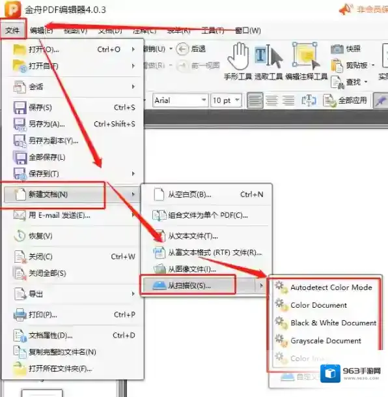Click the Find icon (查找)
Viewport: 388px width, 397px height.
(337, 82)
